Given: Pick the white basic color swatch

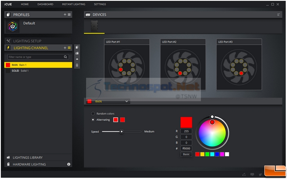Looking at the screenshot, I should coord(227,154).
